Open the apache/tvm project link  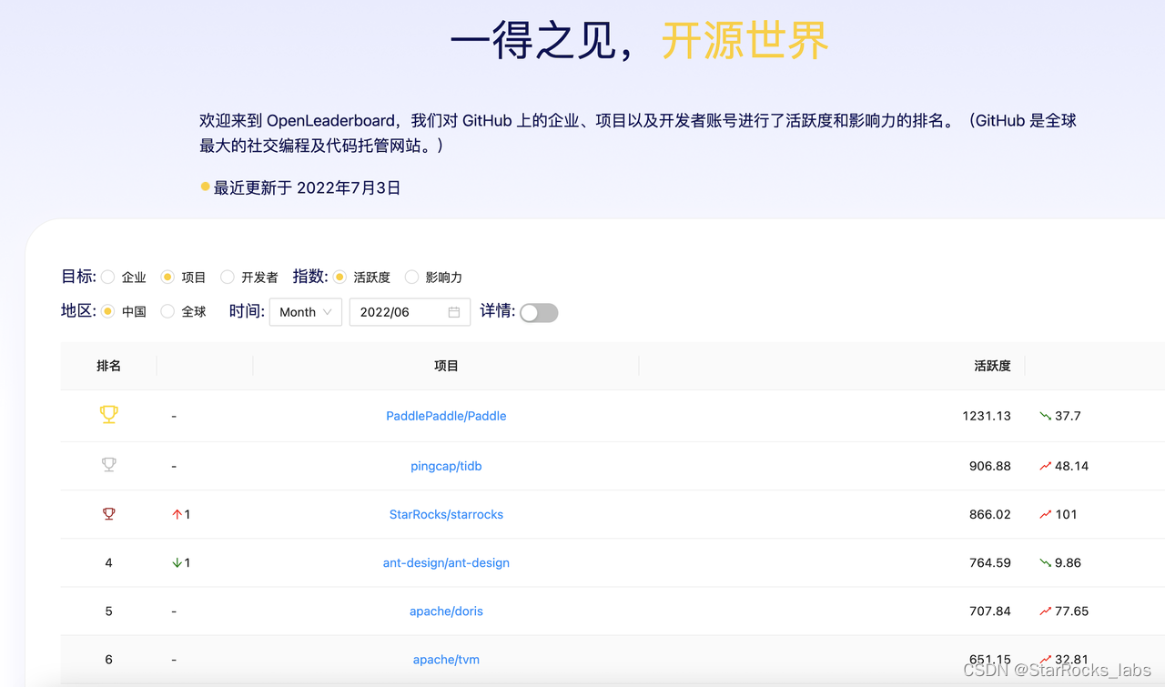pos(446,659)
